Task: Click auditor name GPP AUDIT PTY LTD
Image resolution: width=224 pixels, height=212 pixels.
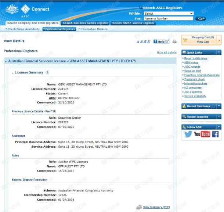Action: click(x=72, y=166)
